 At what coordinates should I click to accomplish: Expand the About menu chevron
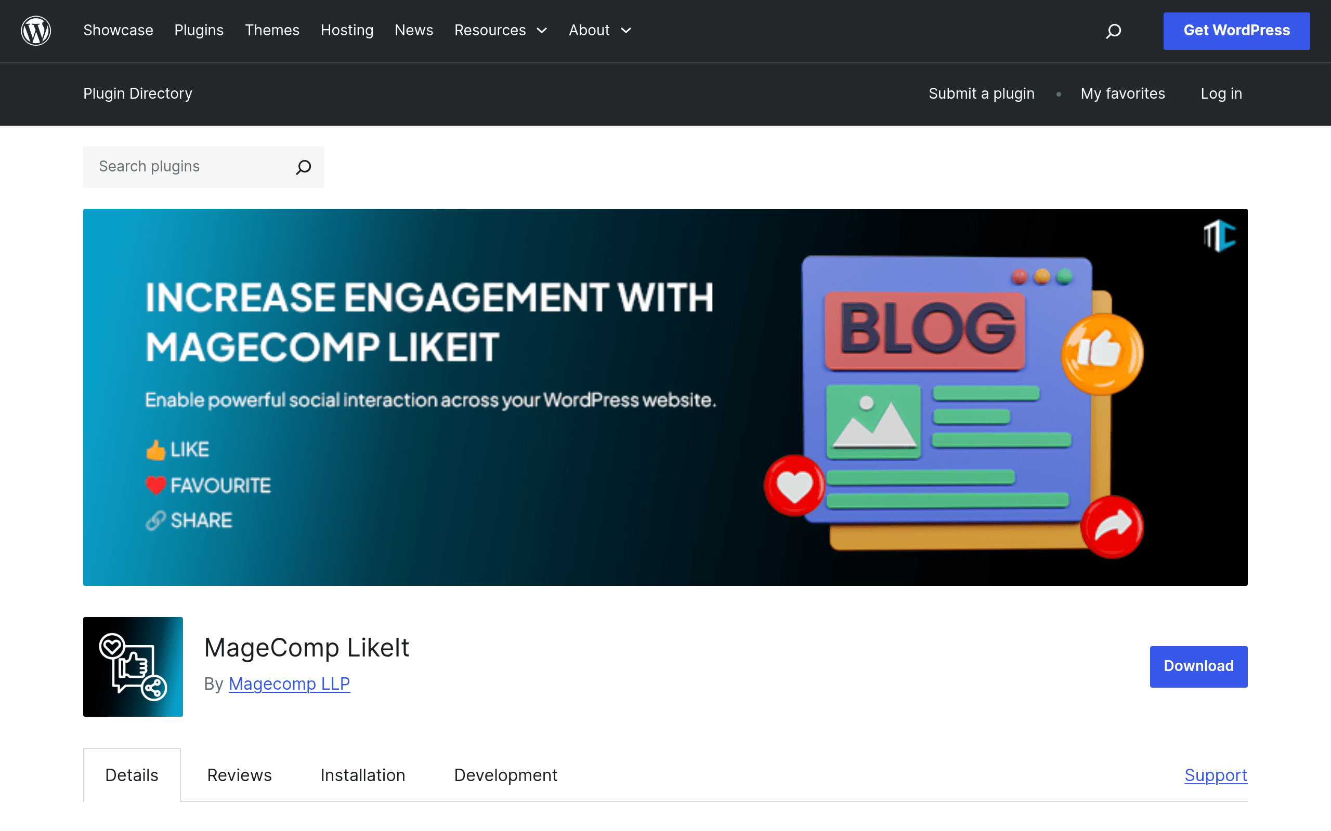626,31
